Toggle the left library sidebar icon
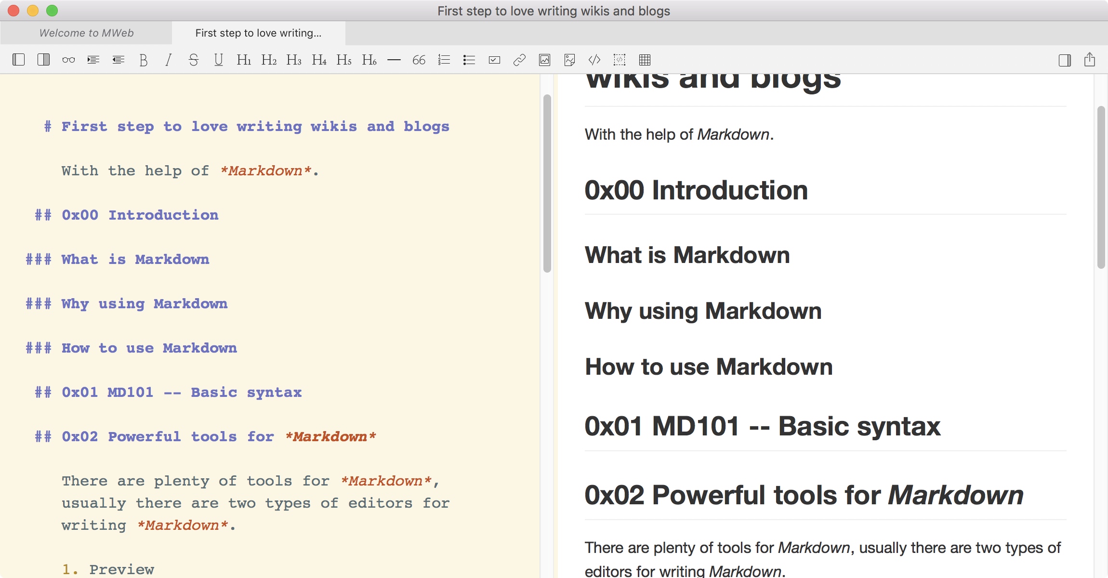This screenshot has width=1108, height=578. (18, 60)
